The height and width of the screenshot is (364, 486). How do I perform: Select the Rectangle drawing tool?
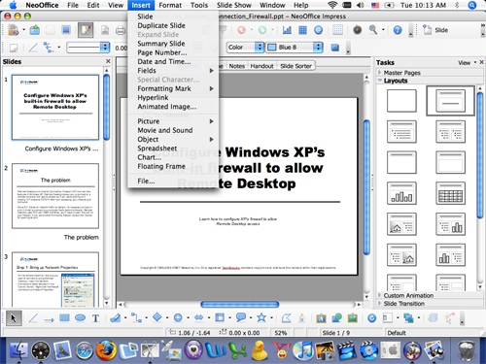pyautogui.click(x=64, y=318)
